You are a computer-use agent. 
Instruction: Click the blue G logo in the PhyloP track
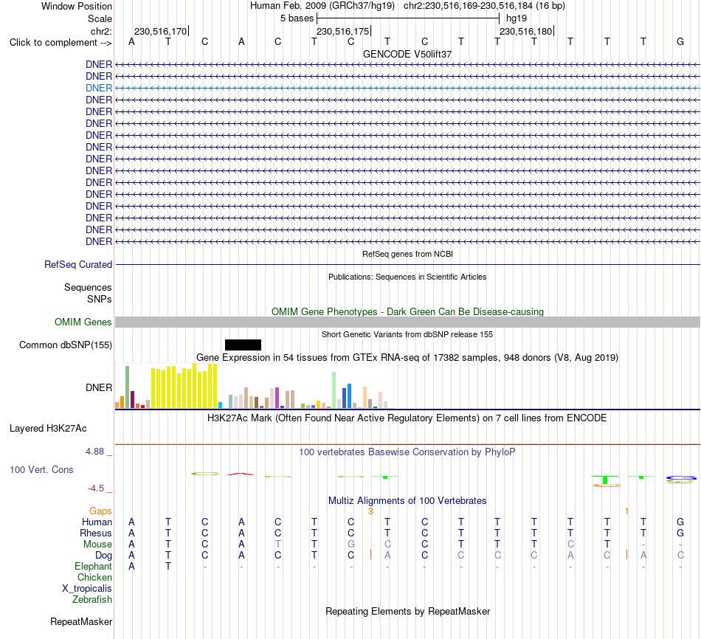681,478
